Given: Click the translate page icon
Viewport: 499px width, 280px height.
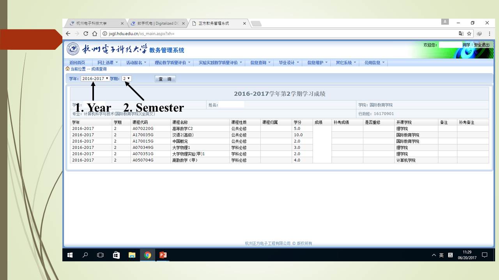Looking at the screenshot, I should (461, 34).
